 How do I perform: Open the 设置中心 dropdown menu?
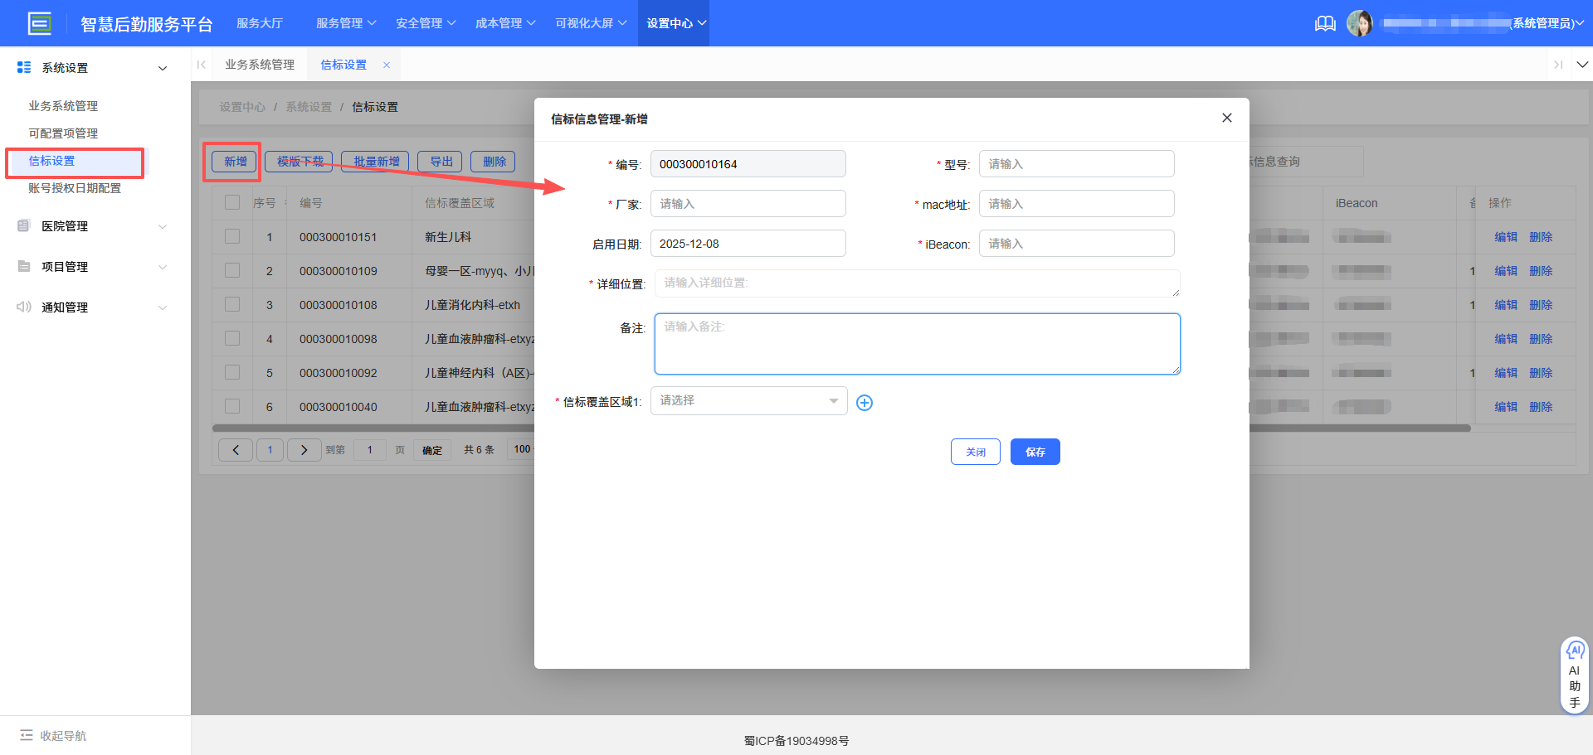674,22
